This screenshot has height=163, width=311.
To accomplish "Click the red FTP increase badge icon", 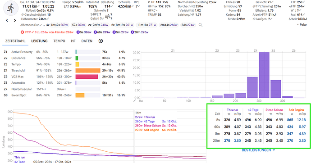I will tap(22, 32).
